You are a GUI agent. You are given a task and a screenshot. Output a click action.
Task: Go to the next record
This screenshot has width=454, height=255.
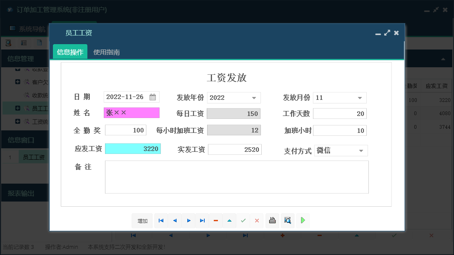(189, 221)
